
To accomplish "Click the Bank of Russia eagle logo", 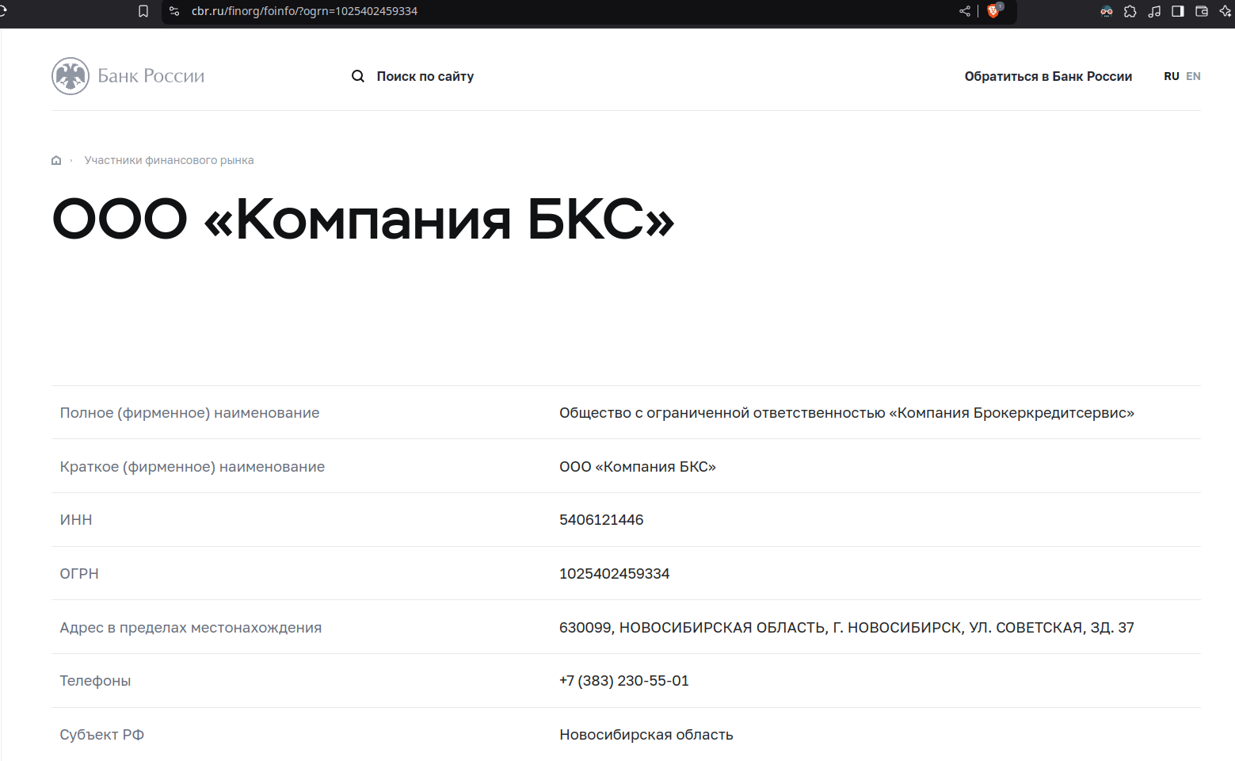I will 71,76.
